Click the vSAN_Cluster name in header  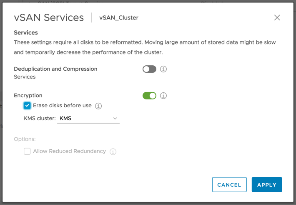click(x=119, y=18)
